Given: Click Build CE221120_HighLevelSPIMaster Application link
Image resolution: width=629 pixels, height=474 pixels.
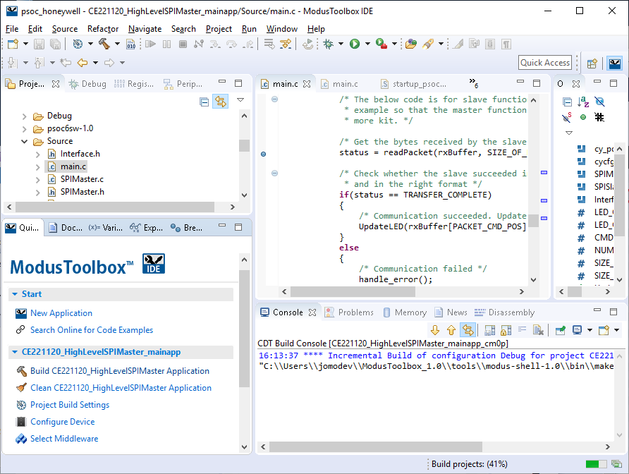Looking at the screenshot, I should [x=119, y=371].
